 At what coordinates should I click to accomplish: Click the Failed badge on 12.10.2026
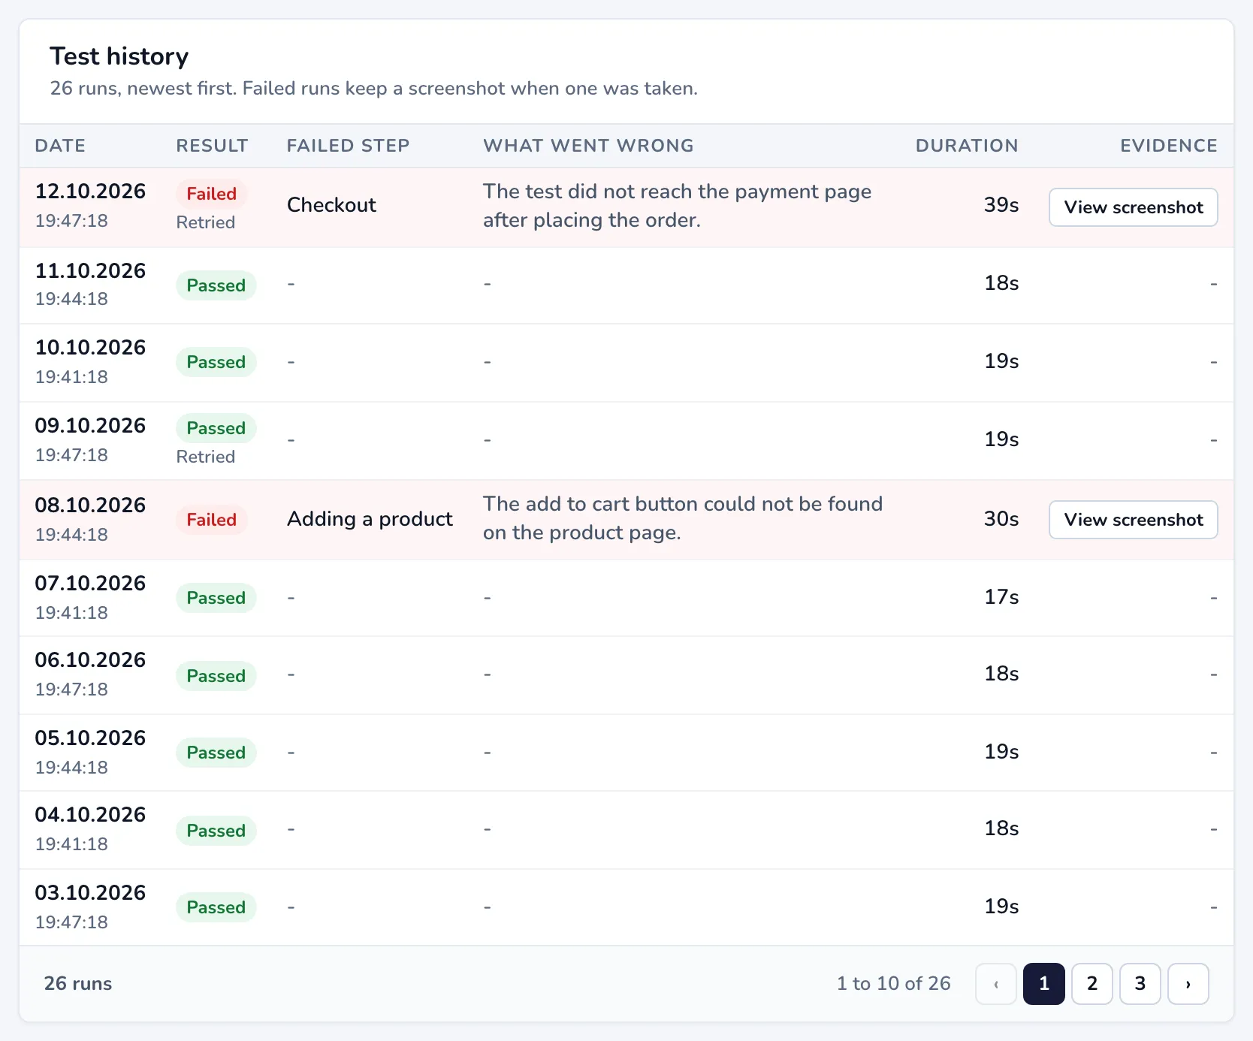[x=212, y=194]
